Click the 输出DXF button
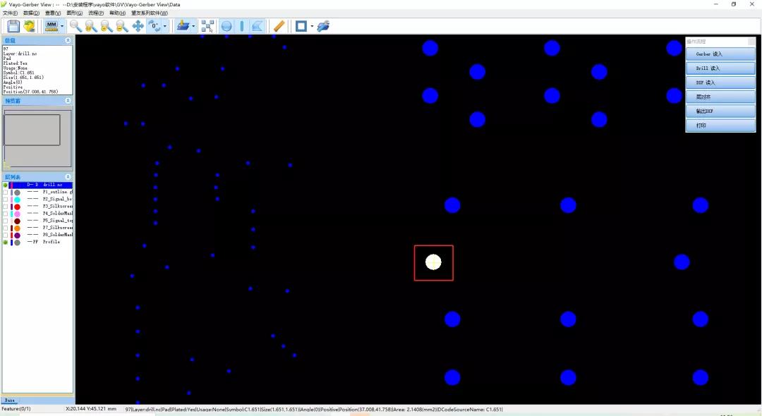The image size is (762, 416). (x=720, y=111)
